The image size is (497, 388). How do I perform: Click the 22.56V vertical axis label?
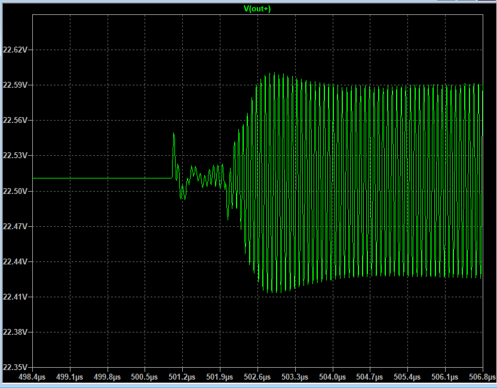tap(15, 120)
